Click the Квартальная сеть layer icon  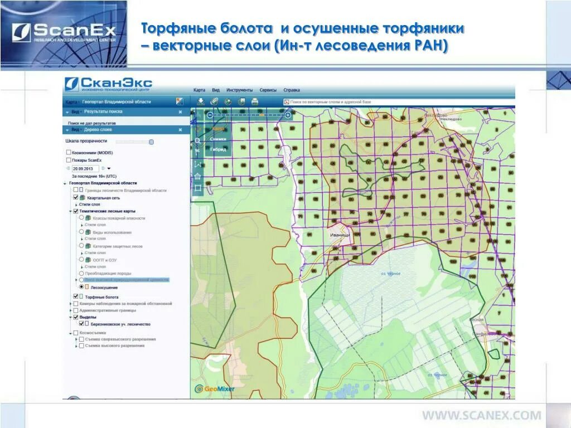83,198
